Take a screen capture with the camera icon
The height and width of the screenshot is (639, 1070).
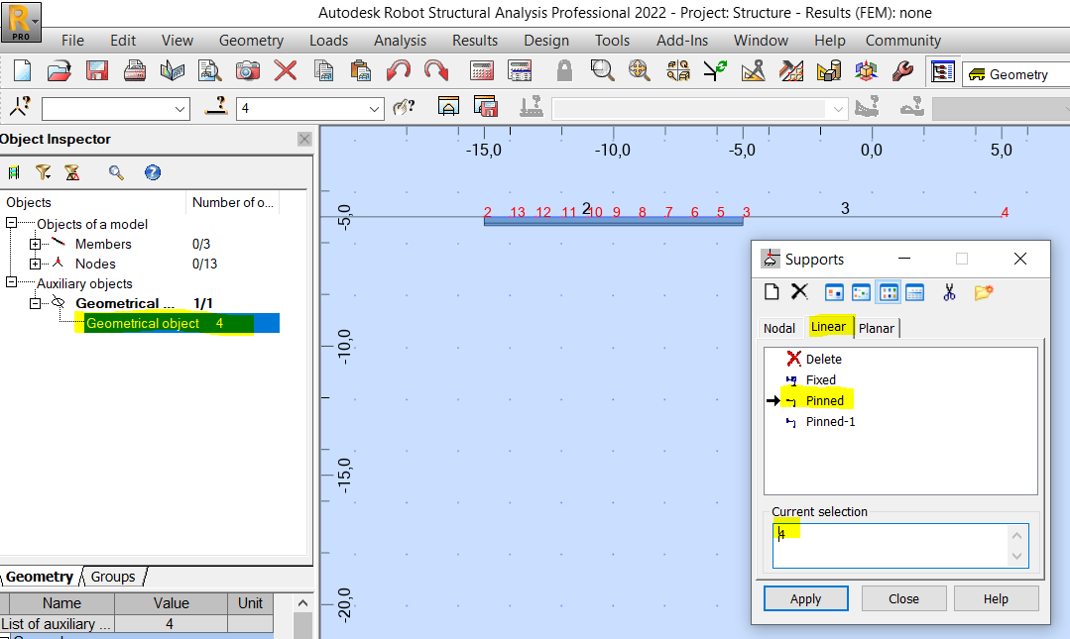245,70
